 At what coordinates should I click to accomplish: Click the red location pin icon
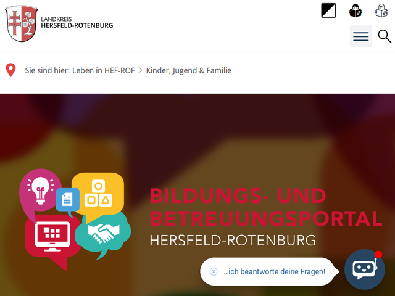(10, 70)
